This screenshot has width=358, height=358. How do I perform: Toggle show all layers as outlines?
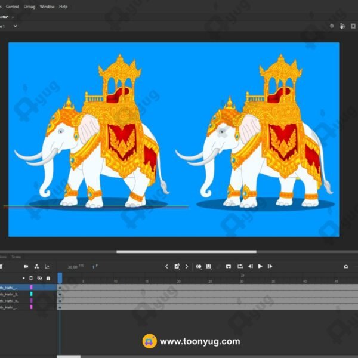pos(31,278)
